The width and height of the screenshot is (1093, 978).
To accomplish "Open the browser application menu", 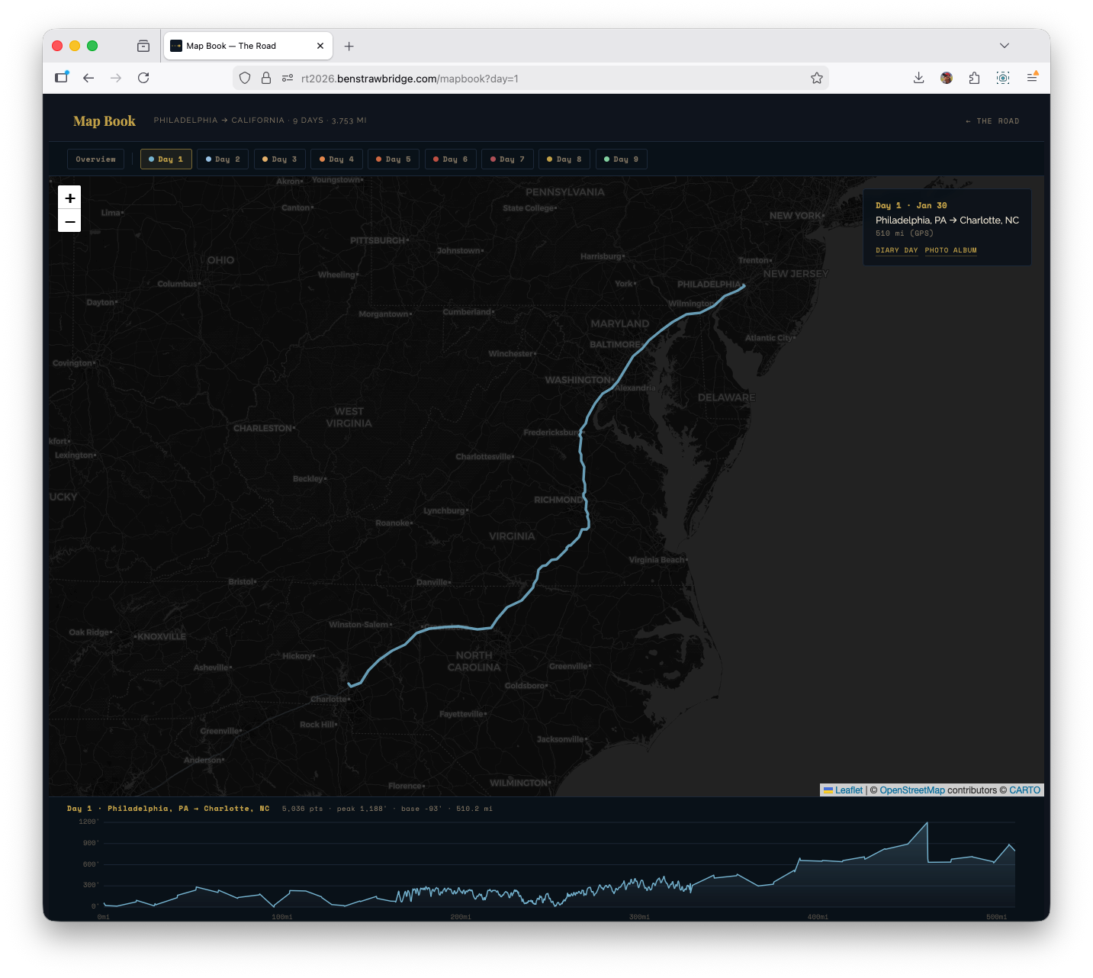I will click(1033, 78).
